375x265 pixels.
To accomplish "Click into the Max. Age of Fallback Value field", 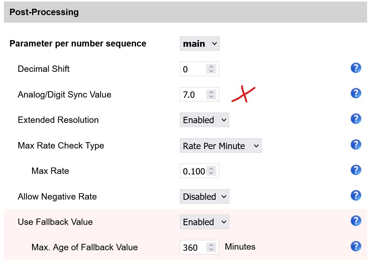I will (x=192, y=247).
